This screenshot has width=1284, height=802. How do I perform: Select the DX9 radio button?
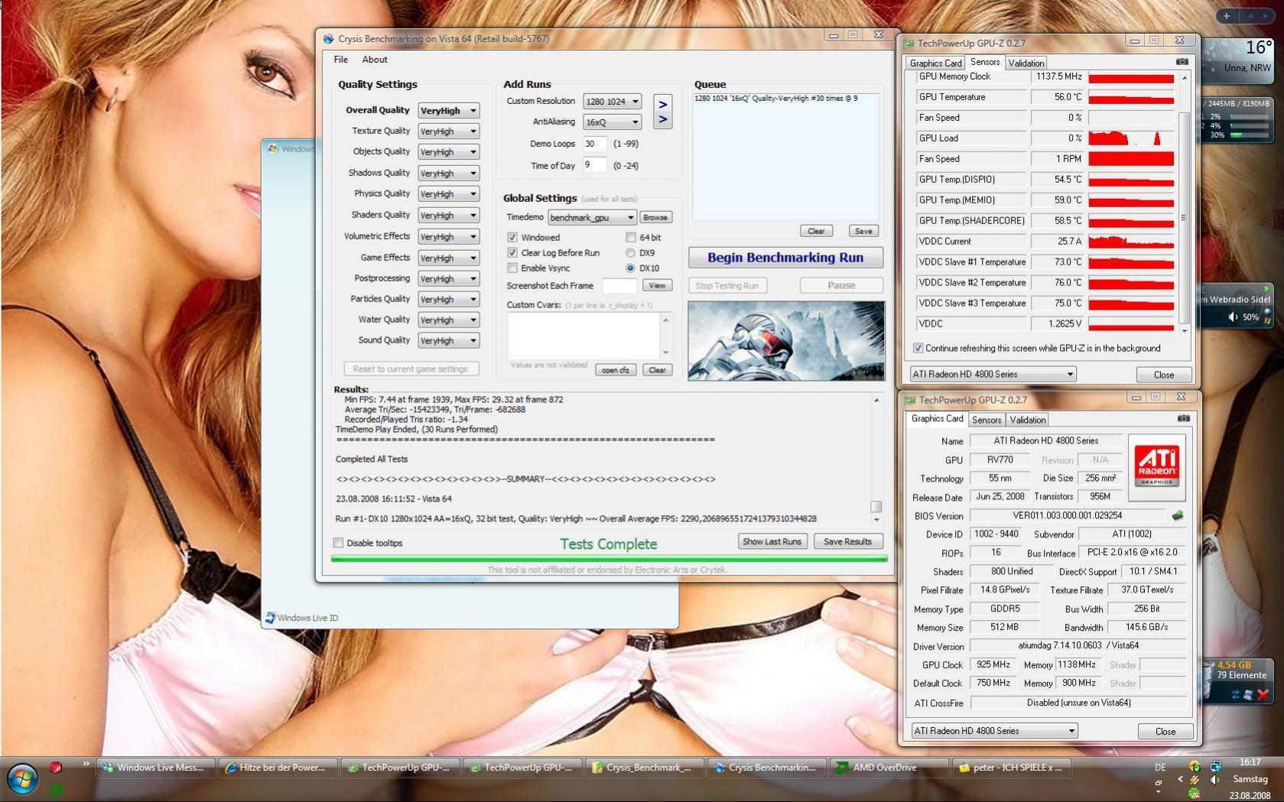[x=631, y=253]
